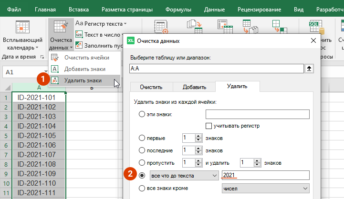
Task: Open the чисел combo box
Action: pyautogui.click(x=305, y=189)
